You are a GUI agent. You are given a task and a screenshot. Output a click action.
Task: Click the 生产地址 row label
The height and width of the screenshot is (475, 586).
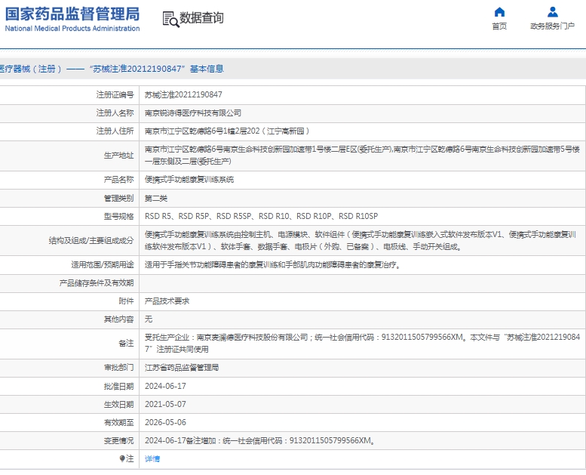[x=118, y=156]
